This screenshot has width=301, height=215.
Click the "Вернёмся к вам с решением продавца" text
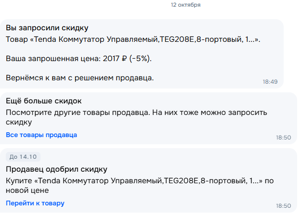pyautogui.click(x=79, y=78)
